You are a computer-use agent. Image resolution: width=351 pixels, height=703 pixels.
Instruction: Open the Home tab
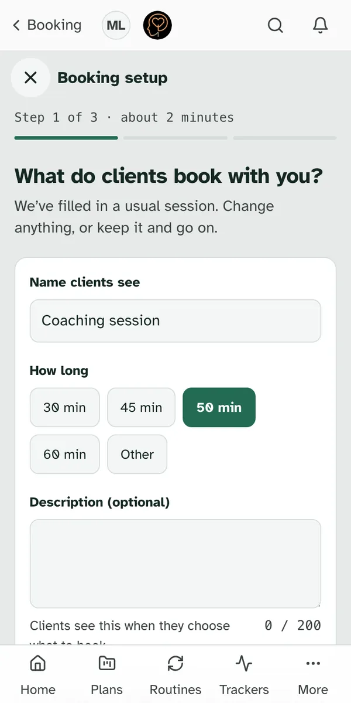(38, 674)
